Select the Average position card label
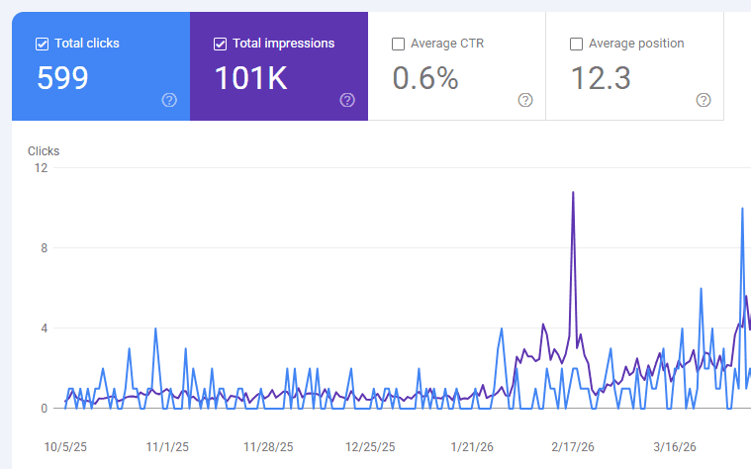751x469 pixels. point(636,44)
